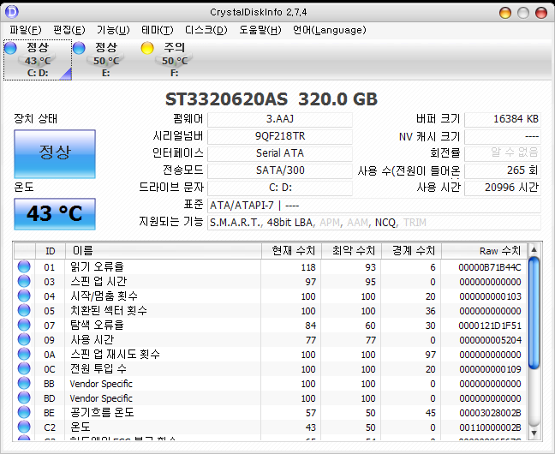Open the 테마(T) menu

coord(157,30)
